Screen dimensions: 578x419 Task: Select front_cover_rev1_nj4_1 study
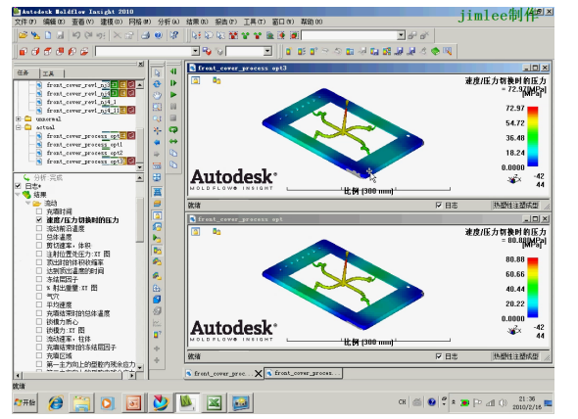click(x=81, y=102)
